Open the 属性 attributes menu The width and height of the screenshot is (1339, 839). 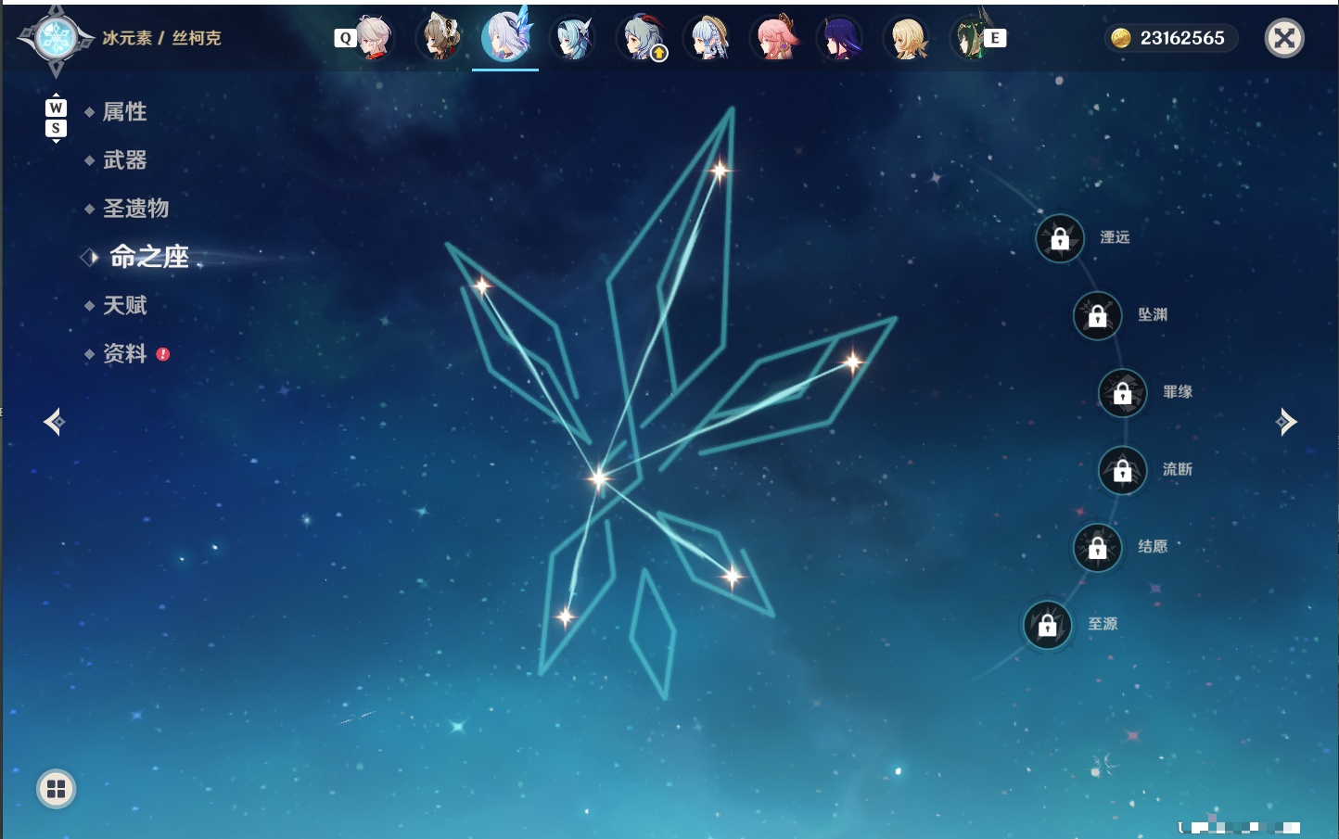124,112
